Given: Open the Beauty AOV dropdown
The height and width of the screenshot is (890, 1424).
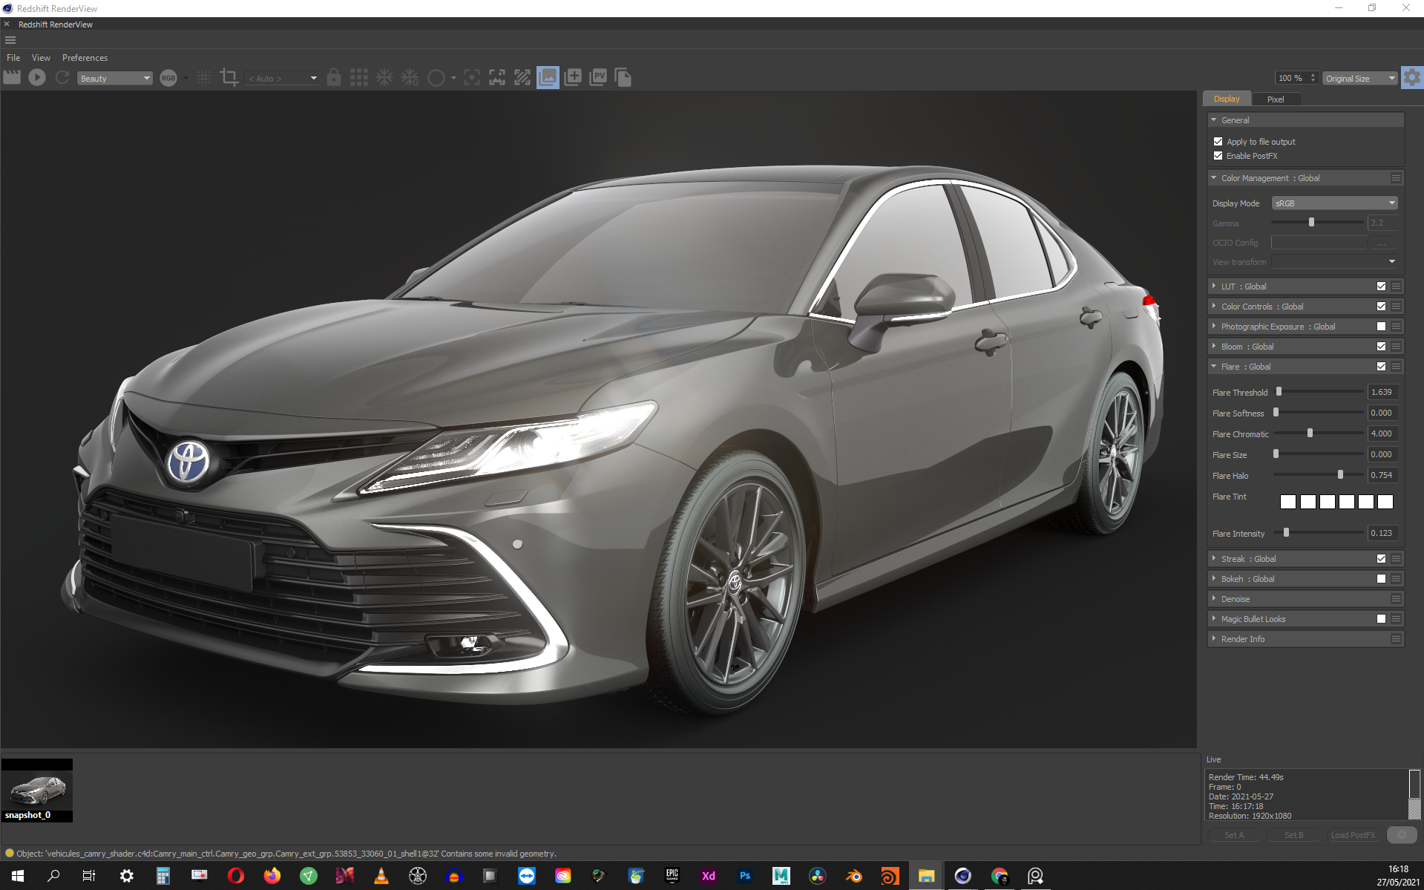Looking at the screenshot, I should tap(115, 78).
